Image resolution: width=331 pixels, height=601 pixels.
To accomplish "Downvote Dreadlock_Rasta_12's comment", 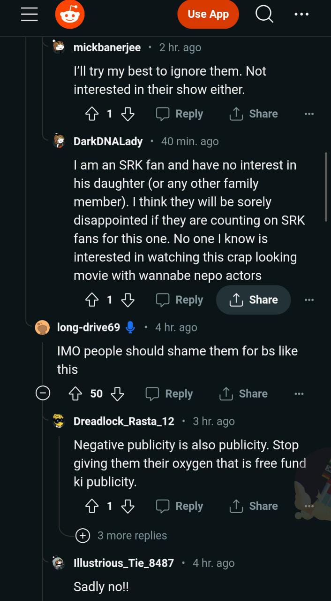I will 128,506.
